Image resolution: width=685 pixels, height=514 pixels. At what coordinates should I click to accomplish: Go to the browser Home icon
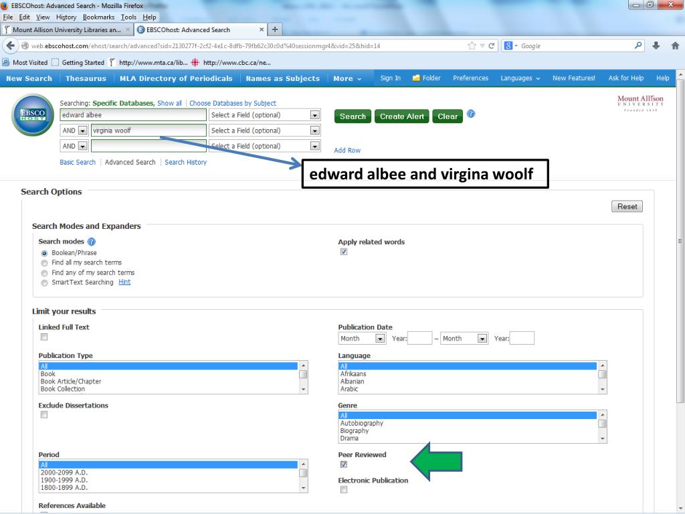[675, 46]
